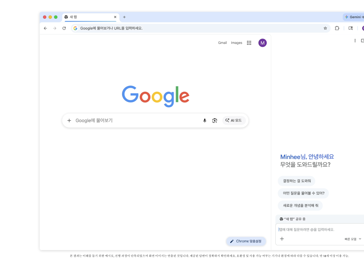
Task: Open the Google account avatar M
Action: click(262, 43)
